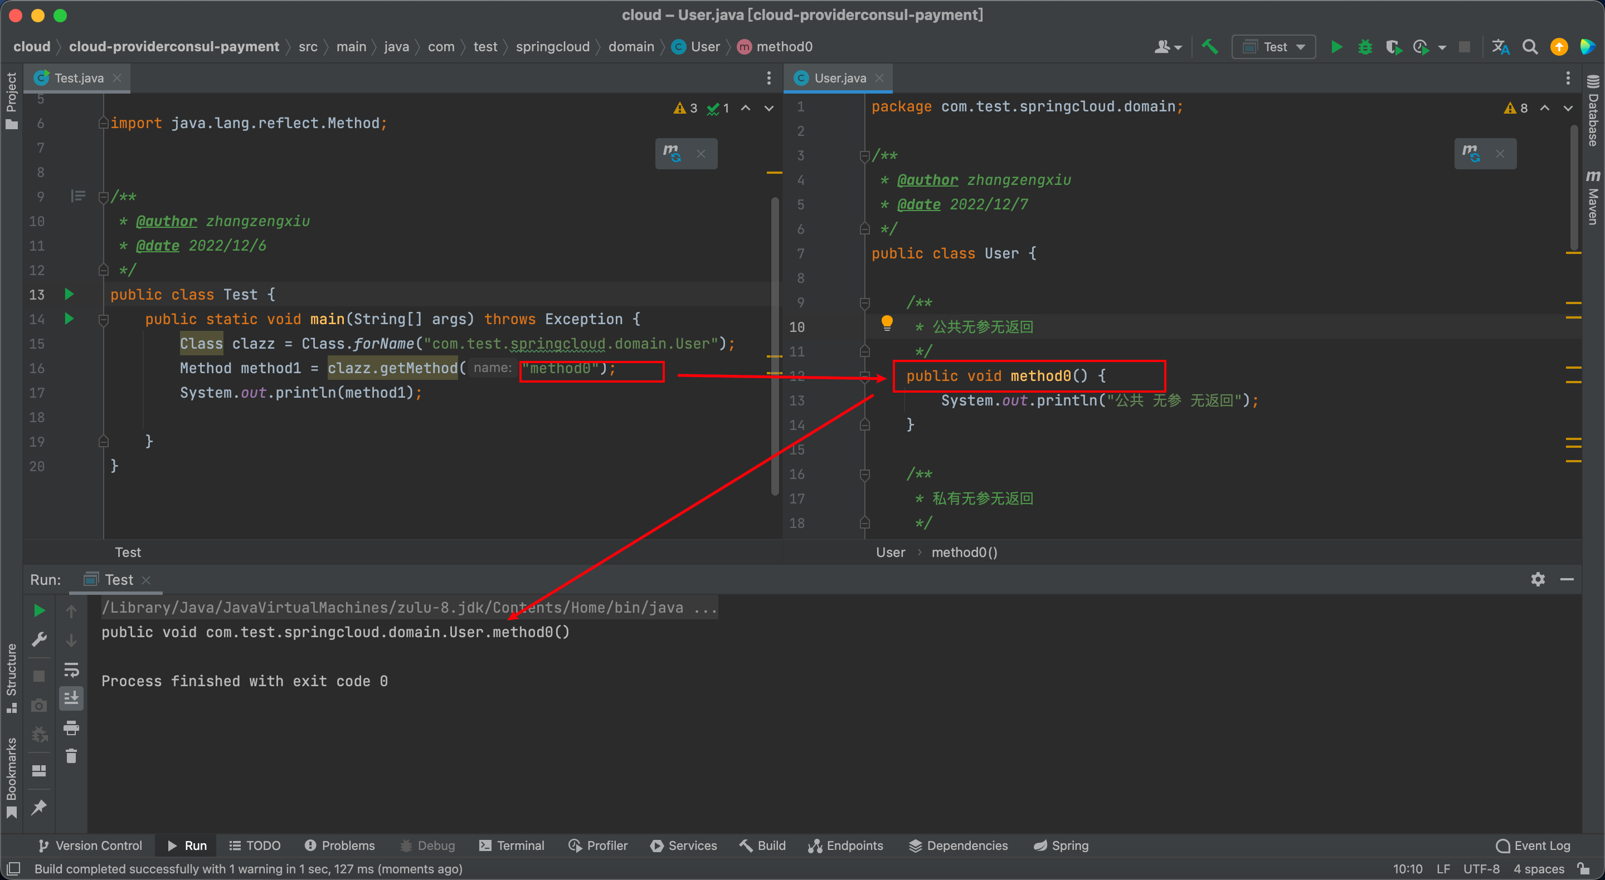The image size is (1605, 880).
Task: Click the Test.java editor vertical scrollbar
Action: (775, 346)
